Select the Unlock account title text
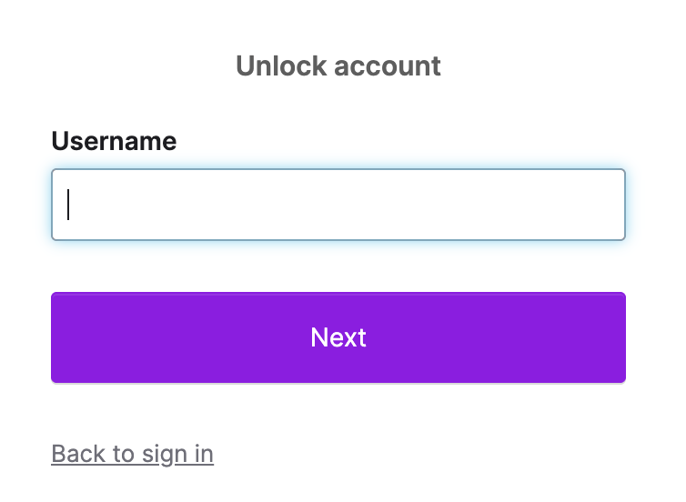 tap(338, 65)
